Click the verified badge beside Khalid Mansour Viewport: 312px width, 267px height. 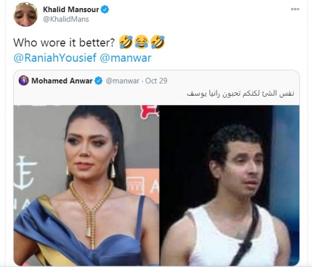[105, 9]
